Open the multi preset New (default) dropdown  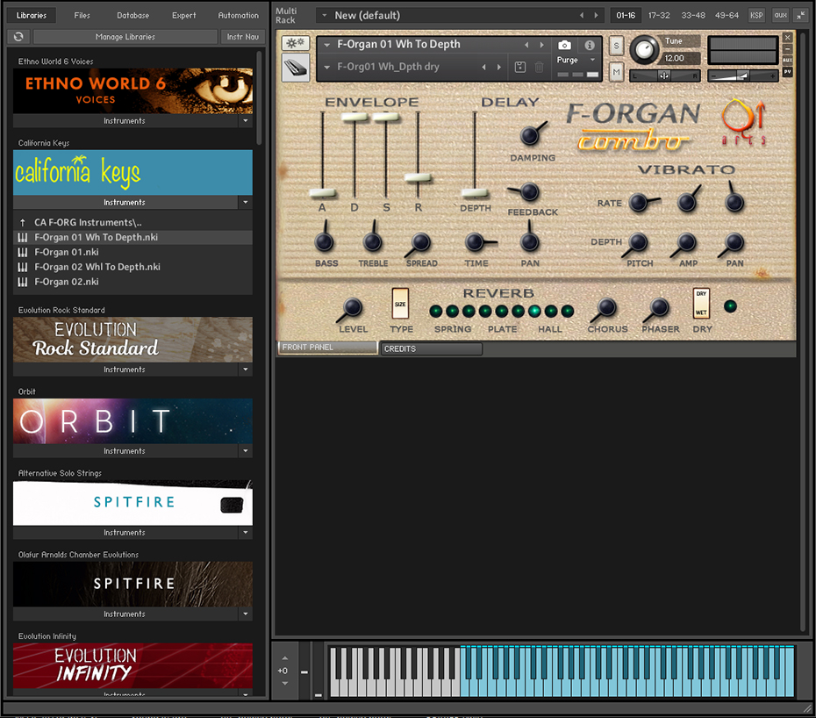pos(325,16)
